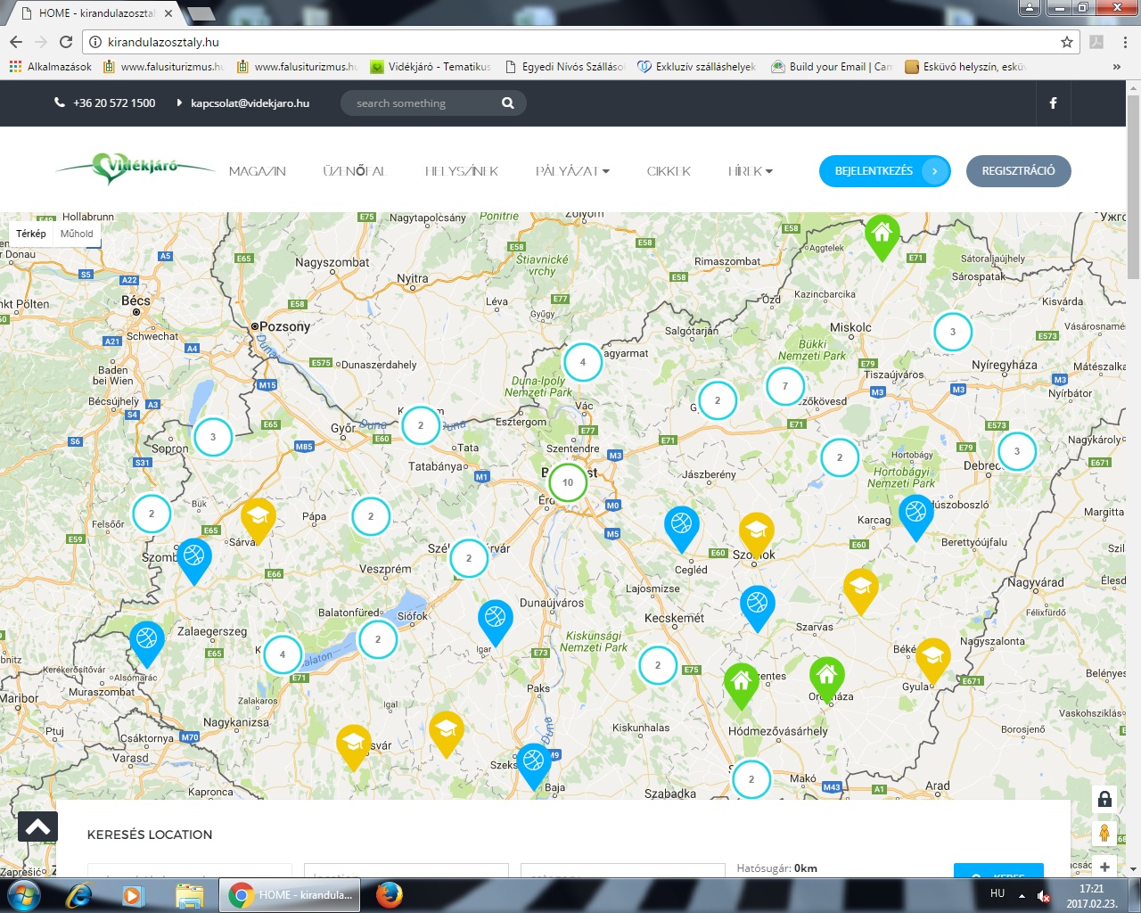The height and width of the screenshot is (913, 1141).
Task: Click the search something input field
Action: pos(423,103)
